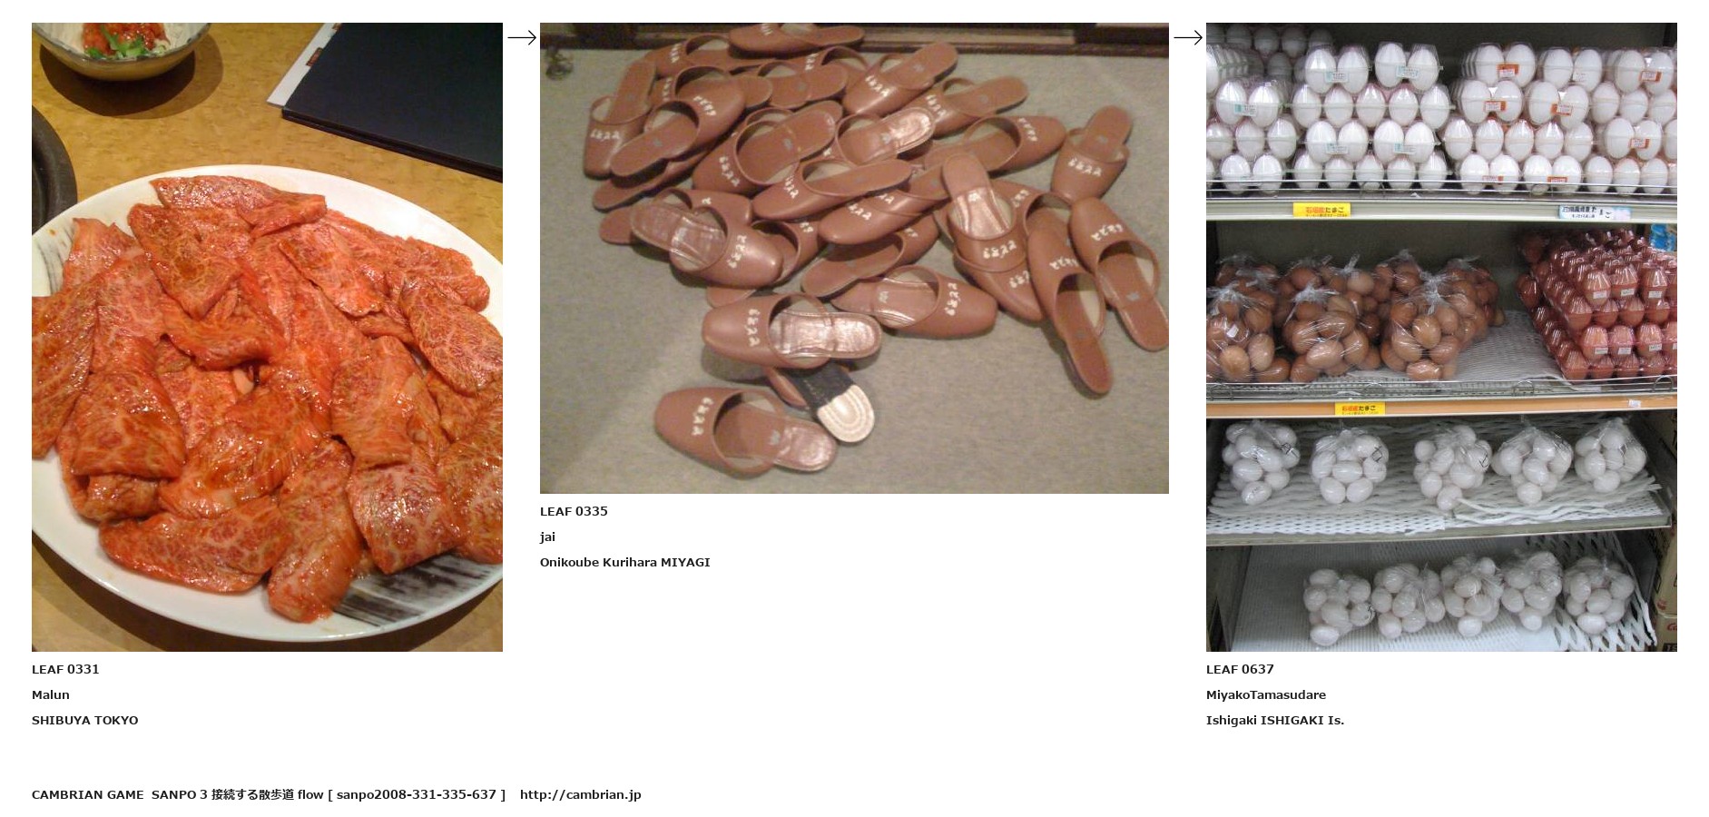Click the Ishigaki ISHIGAKI Is. location
The image size is (1709, 817).
pos(1275,720)
